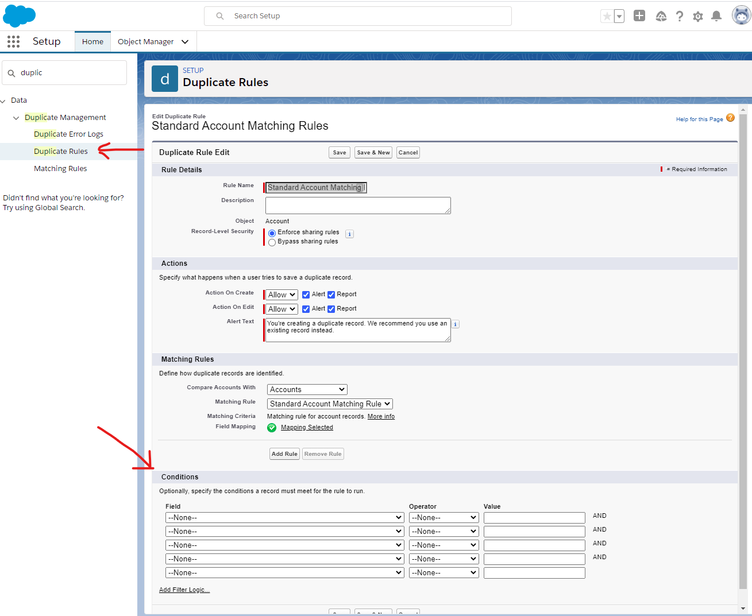
Task: Click the top Save & New button
Action: 373,152
